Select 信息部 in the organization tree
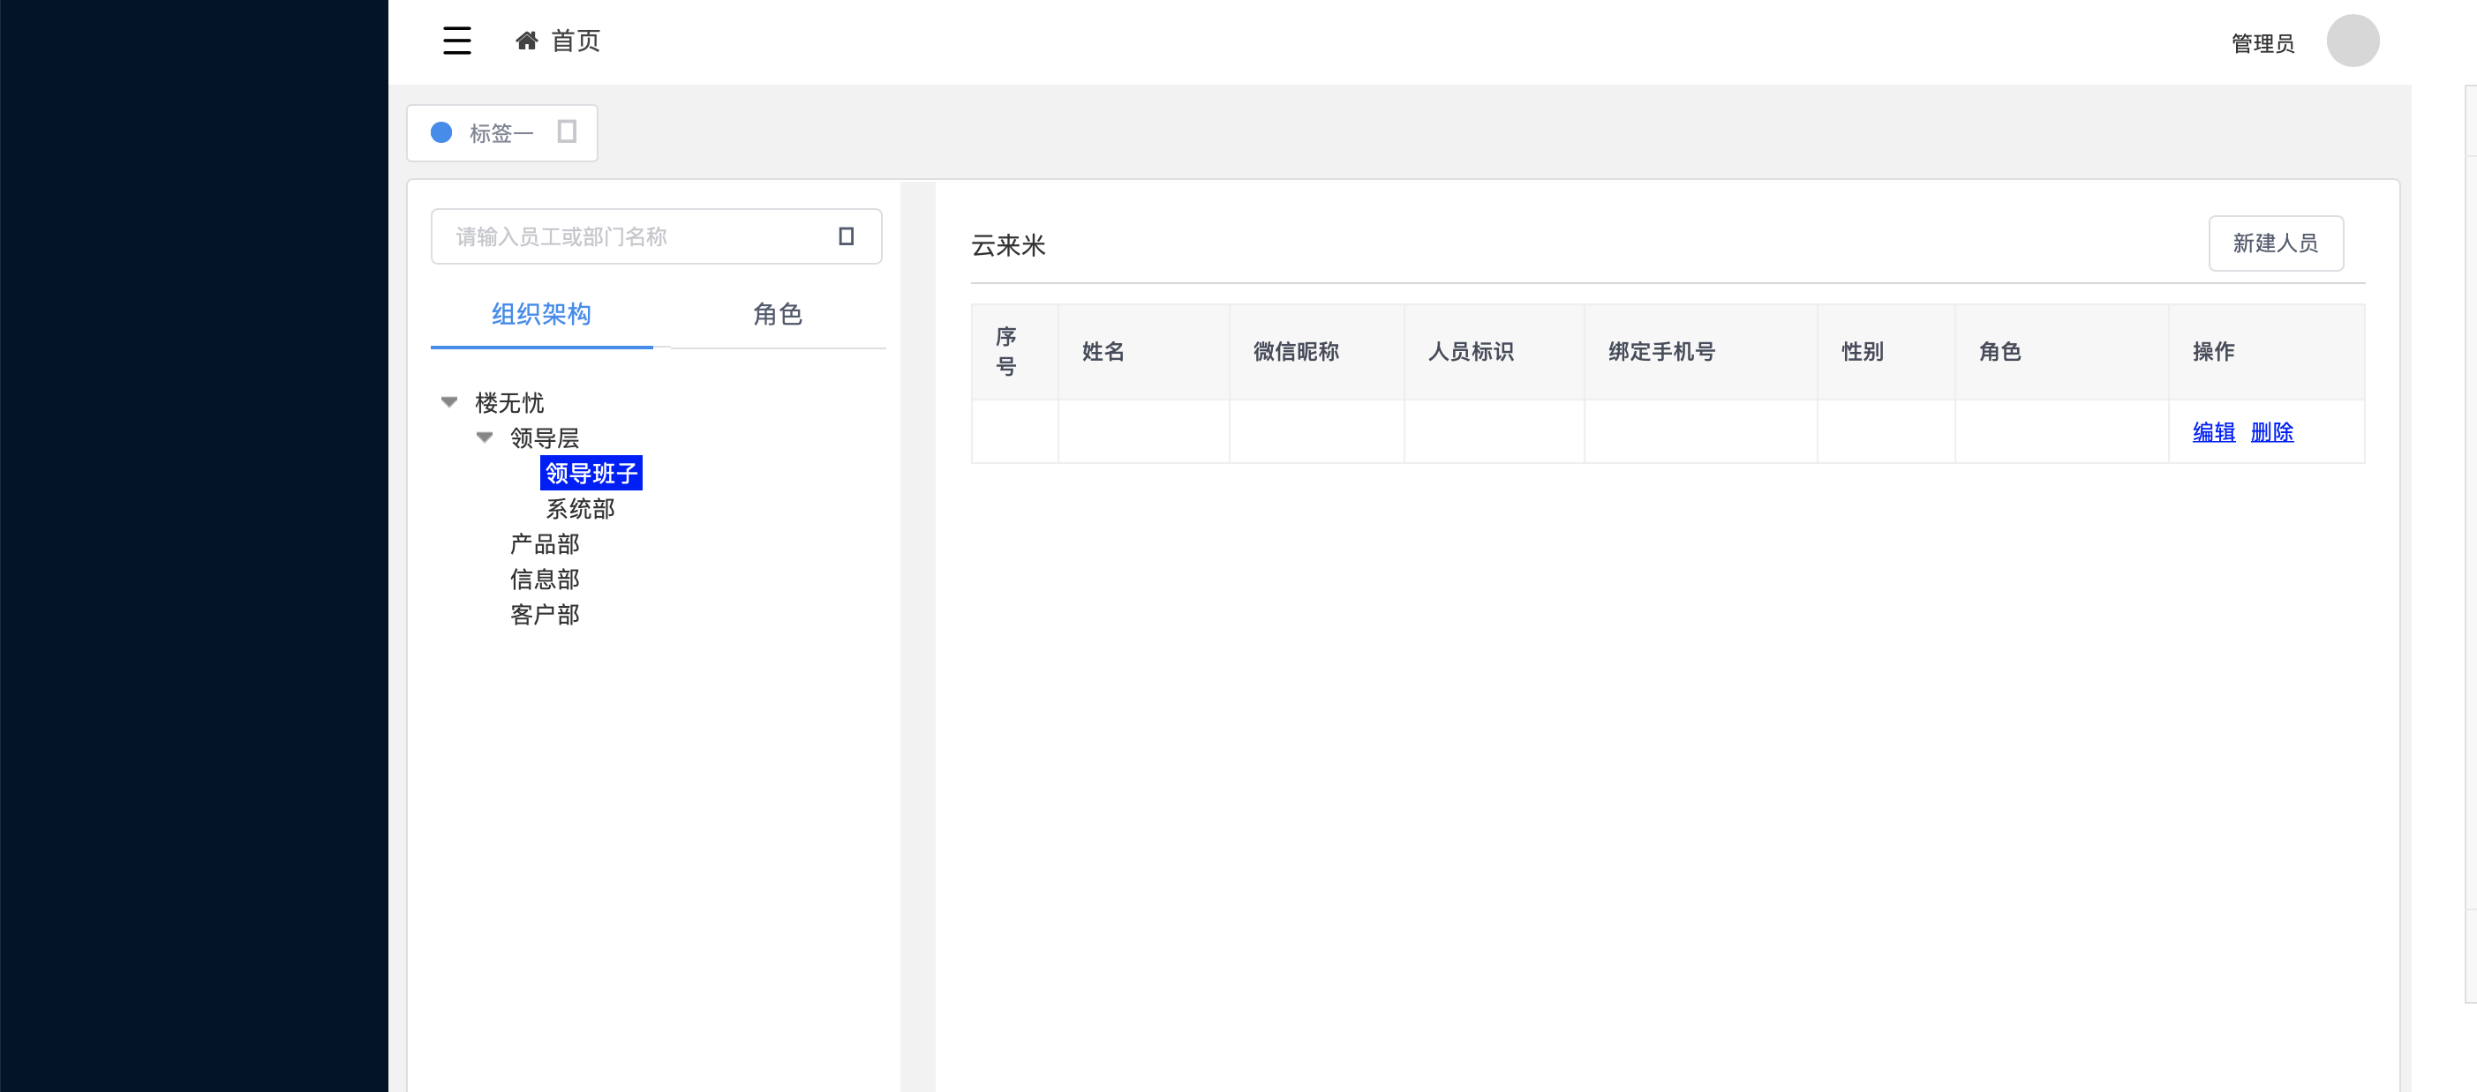 (546, 580)
